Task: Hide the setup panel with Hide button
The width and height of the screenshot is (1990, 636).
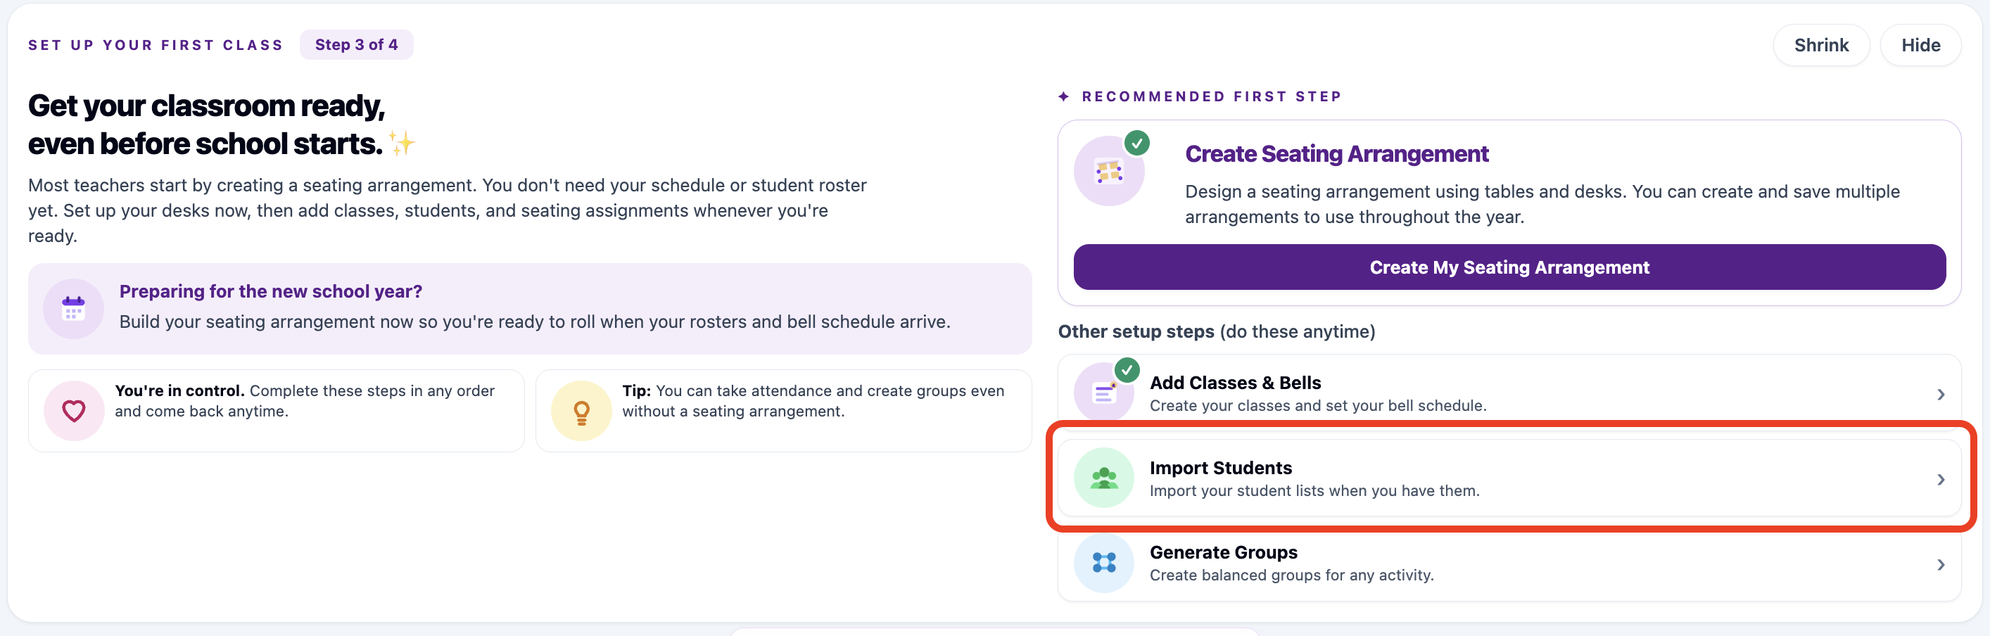Action: 1920,46
